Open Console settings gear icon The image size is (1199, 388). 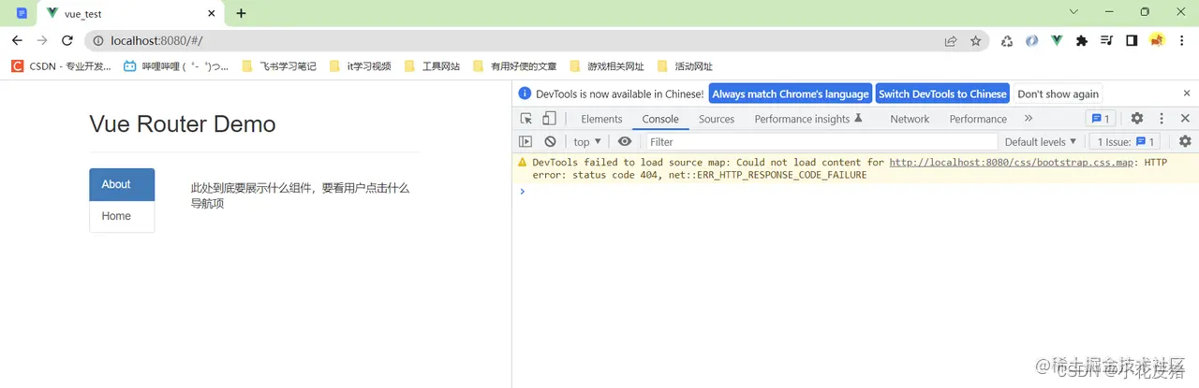click(x=1185, y=141)
